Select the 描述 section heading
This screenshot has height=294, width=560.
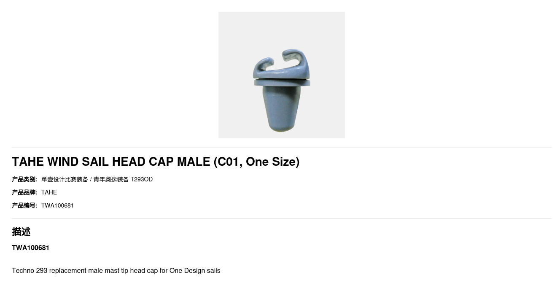[21, 232]
